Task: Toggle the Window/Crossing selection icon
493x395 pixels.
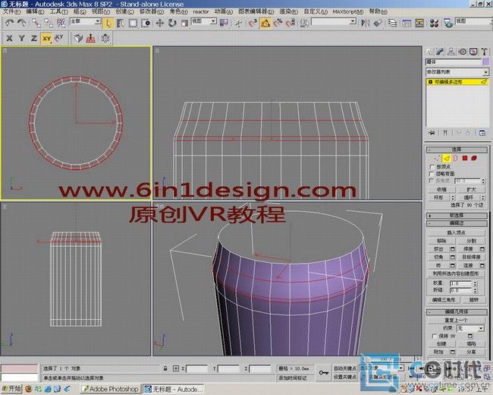Action: pyautogui.click(x=146, y=23)
